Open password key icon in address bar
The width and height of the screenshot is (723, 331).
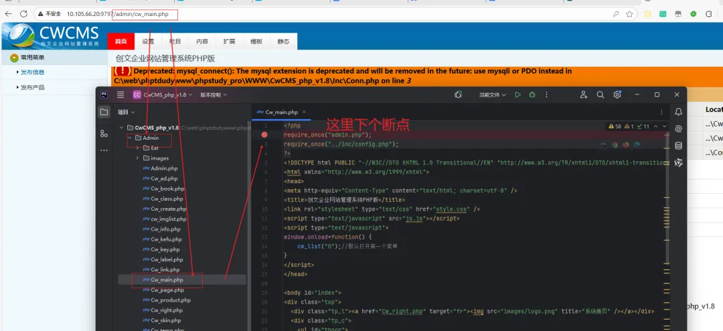tap(616, 14)
